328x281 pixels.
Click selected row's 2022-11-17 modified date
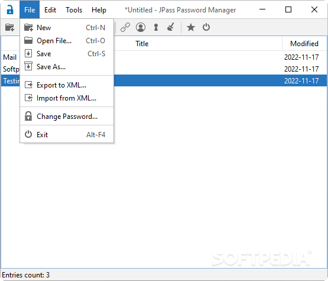click(301, 81)
